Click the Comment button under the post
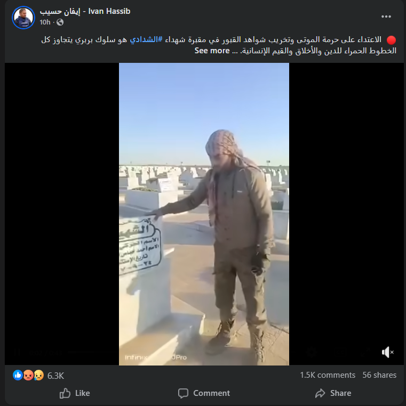Screen dimensions: 406x406 [204, 393]
